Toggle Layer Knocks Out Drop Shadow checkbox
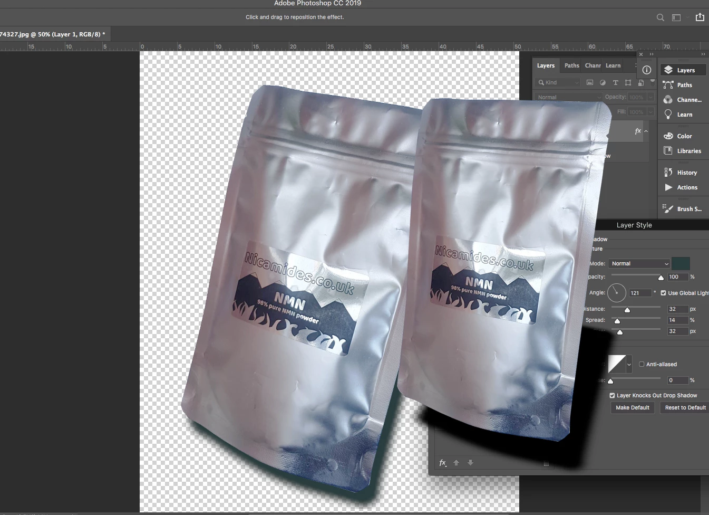The width and height of the screenshot is (709, 515). (x=612, y=395)
